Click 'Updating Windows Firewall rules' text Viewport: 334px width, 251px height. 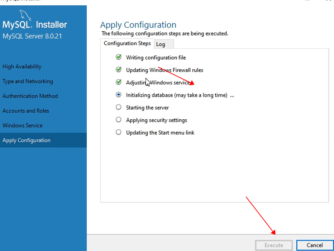[164, 70]
